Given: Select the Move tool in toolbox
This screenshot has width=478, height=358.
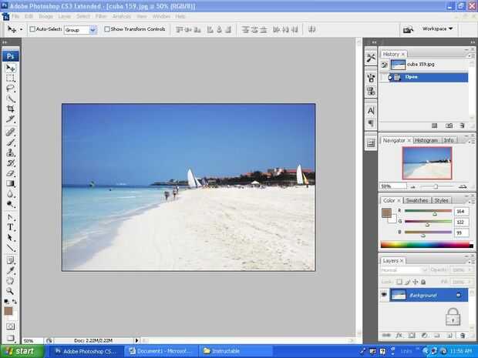Looking at the screenshot, I should 10,68.
